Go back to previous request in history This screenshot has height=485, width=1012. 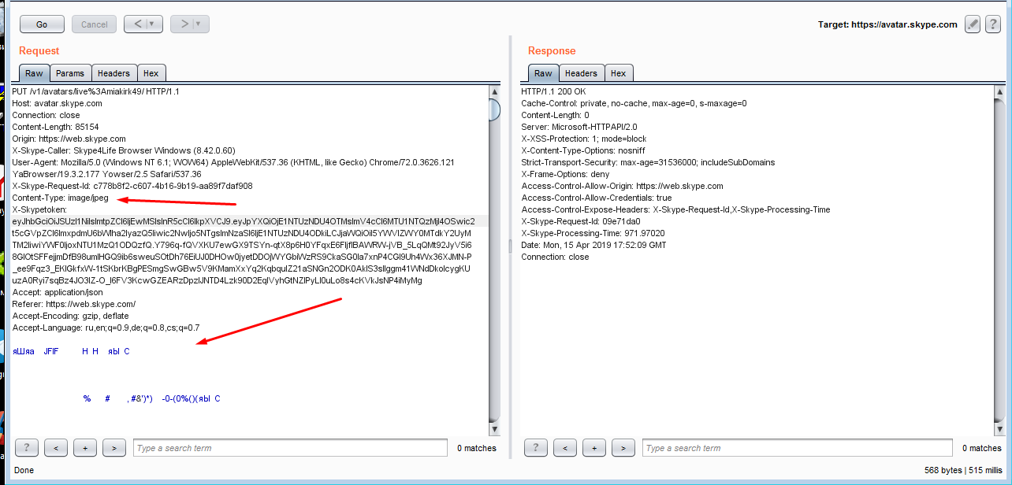pos(138,24)
